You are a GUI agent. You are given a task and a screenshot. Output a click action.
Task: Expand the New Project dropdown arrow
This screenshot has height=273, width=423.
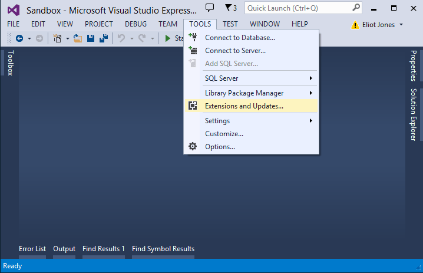pyautogui.click(x=67, y=38)
